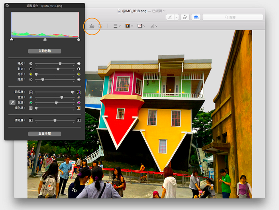Open the line shape style dropdown
The width and height of the screenshot is (279, 210).
[x=117, y=26]
